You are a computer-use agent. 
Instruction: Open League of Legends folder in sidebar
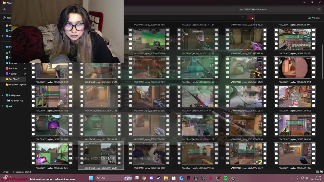[16, 84]
